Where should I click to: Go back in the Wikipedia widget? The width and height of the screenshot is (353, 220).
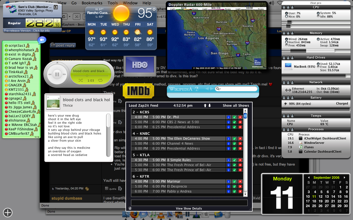pyautogui.click(x=207, y=89)
